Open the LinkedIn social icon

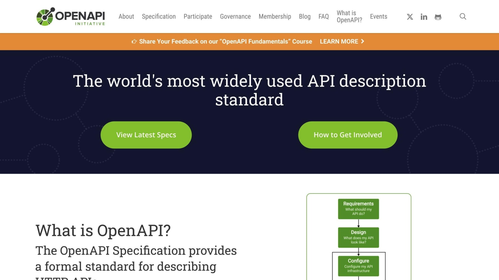(x=424, y=17)
